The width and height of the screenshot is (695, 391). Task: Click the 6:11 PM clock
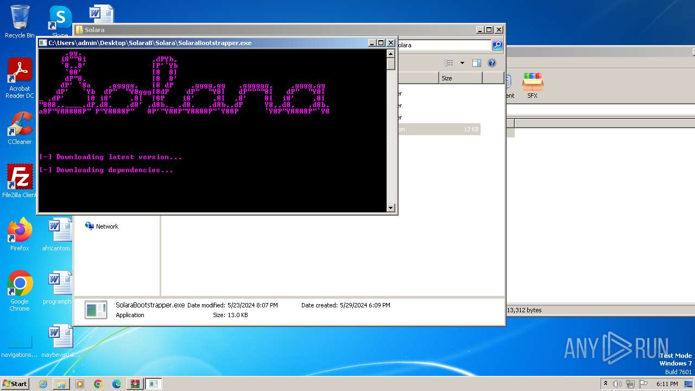point(667,384)
